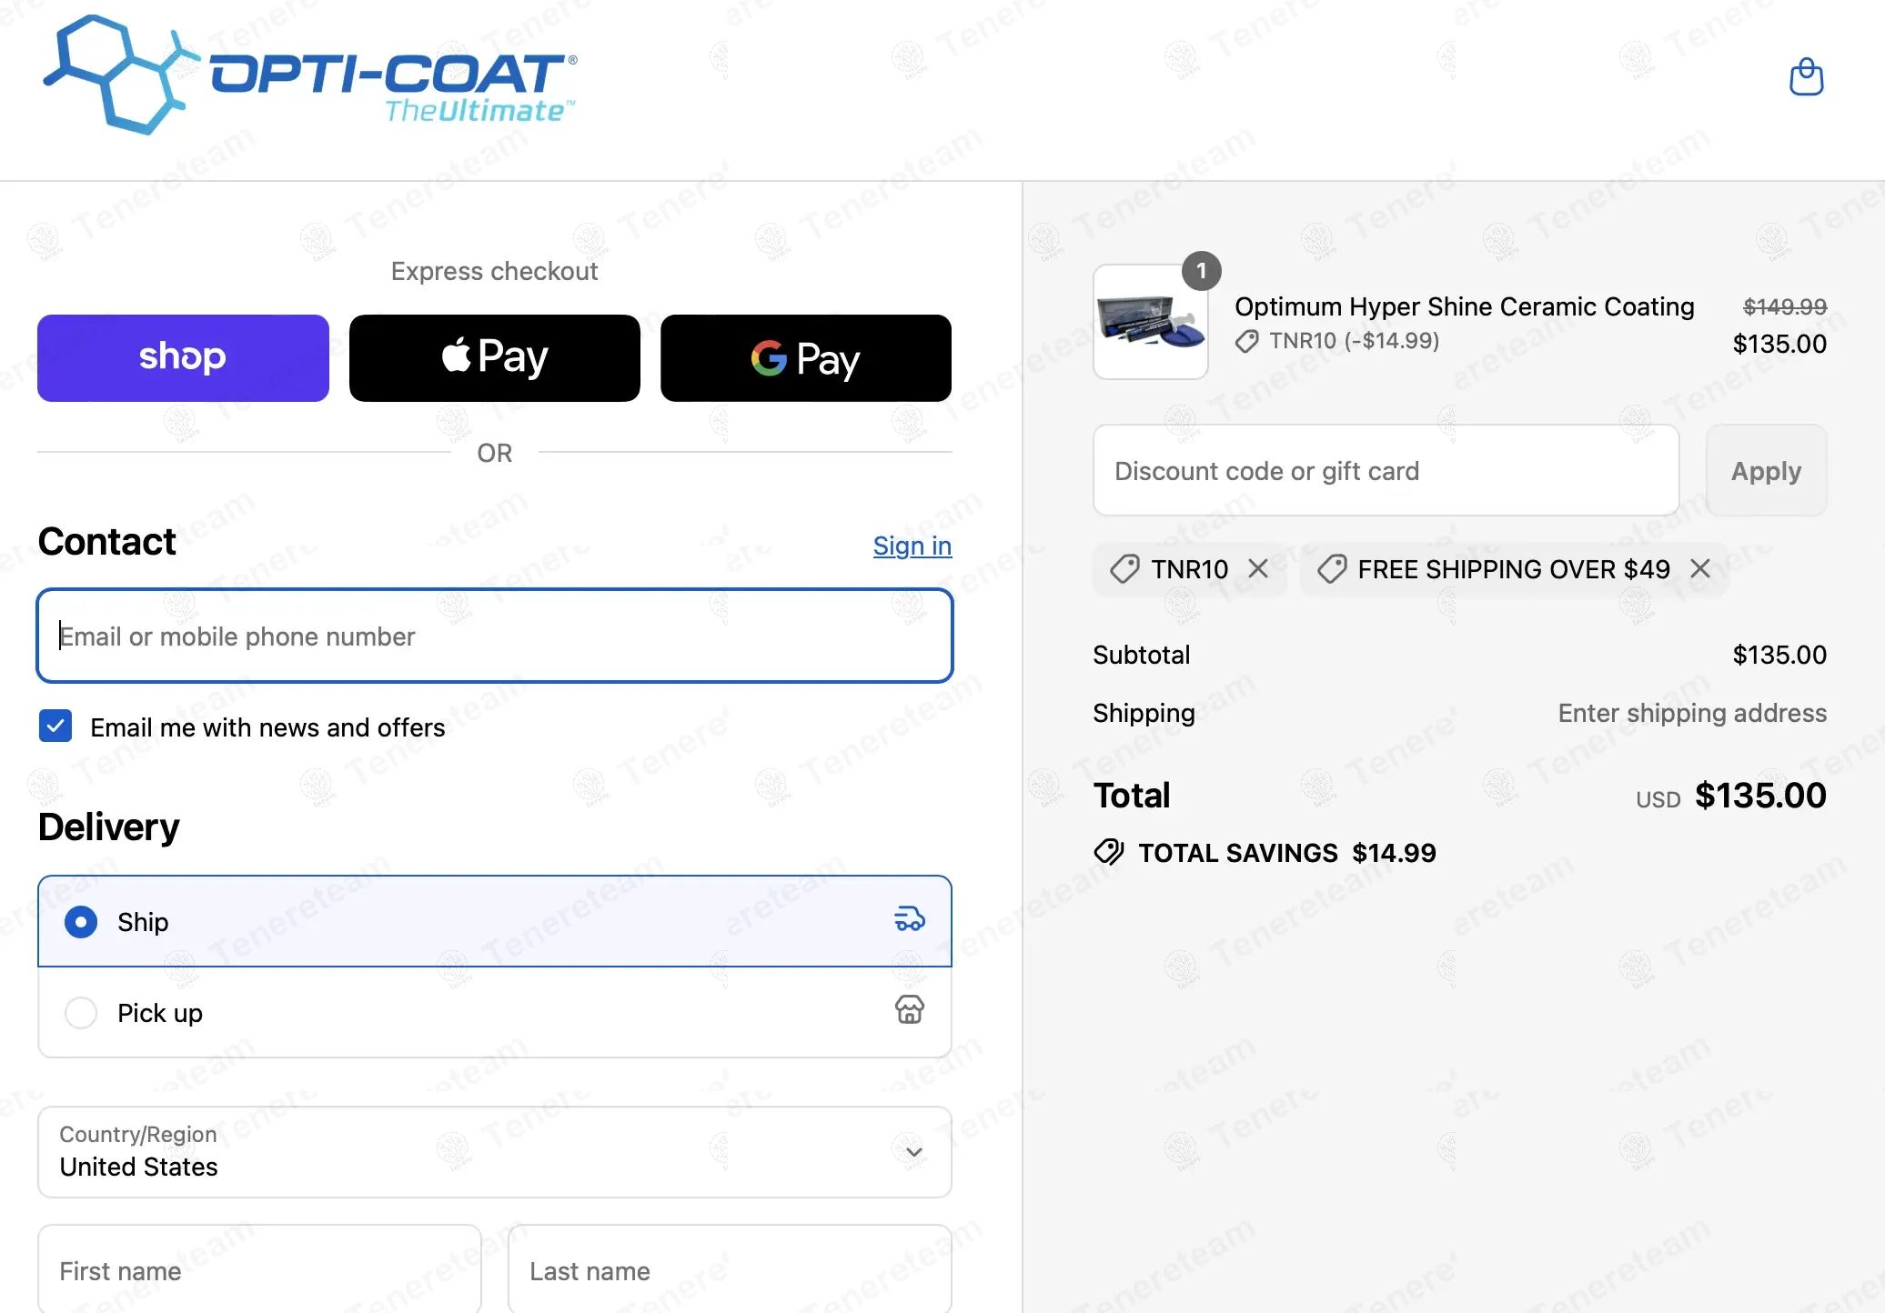Screen dimensions: 1885x1313
Task: Click the store pickup icon
Action: coord(910,1009)
